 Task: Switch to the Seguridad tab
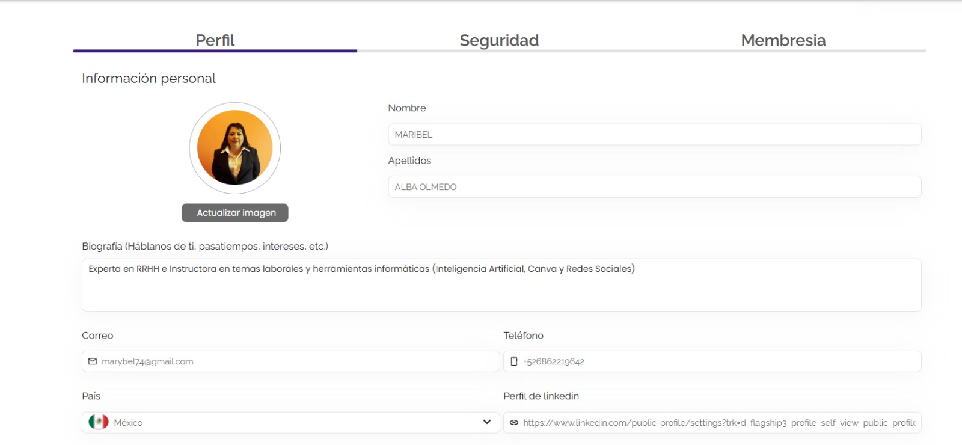(x=499, y=40)
